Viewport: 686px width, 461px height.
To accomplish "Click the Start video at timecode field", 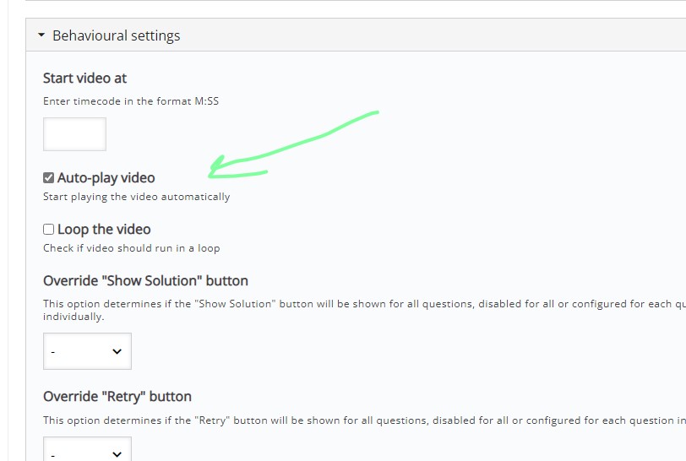I will point(74,134).
